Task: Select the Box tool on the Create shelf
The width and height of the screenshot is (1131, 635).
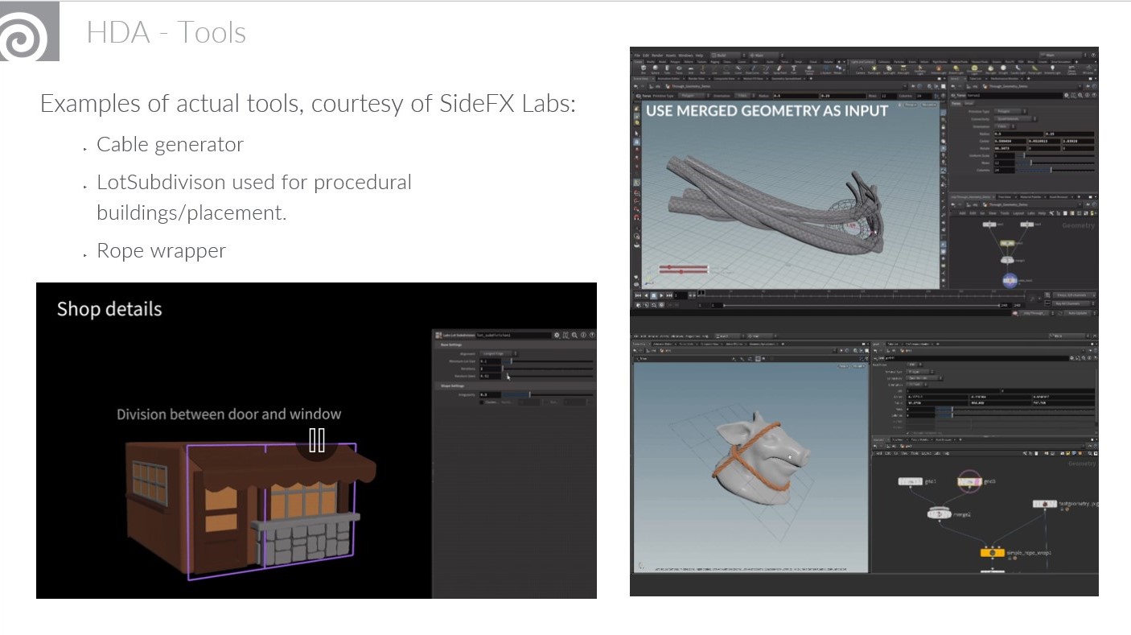Action: (644, 68)
